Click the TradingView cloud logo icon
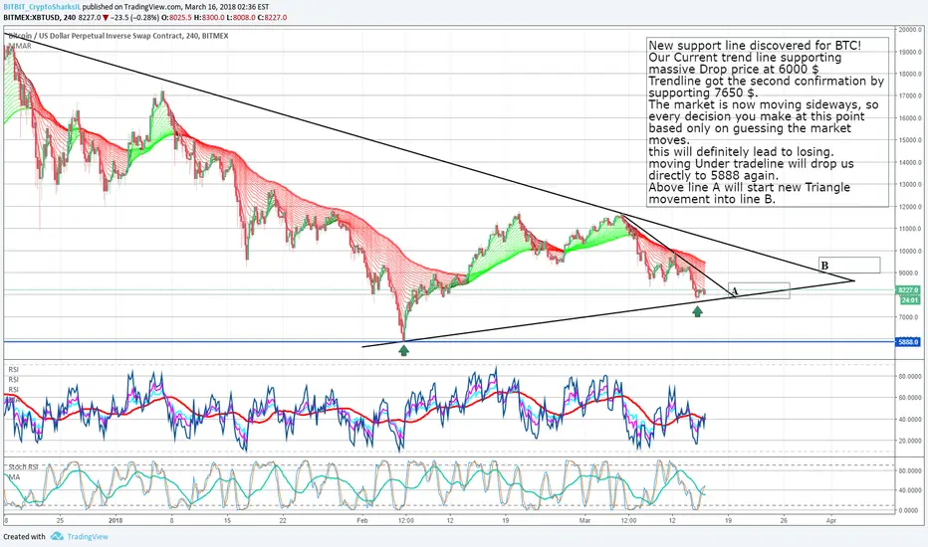The height and width of the screenshot is (547, 928). [57, 536]
